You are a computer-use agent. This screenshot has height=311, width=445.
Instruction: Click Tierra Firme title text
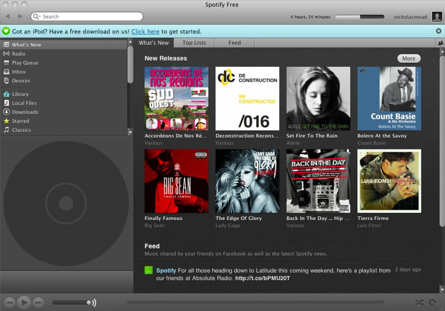click(x=373, y=218)
